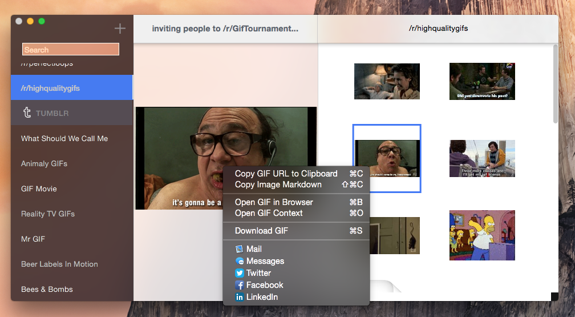Click the 'inviting people to /r/GifTournament...' title
The width and height of the screenshot is (575, 317).
[225, 29]
